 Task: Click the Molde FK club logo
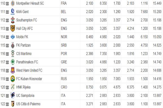pyautogui.click(x=12, y=37)
